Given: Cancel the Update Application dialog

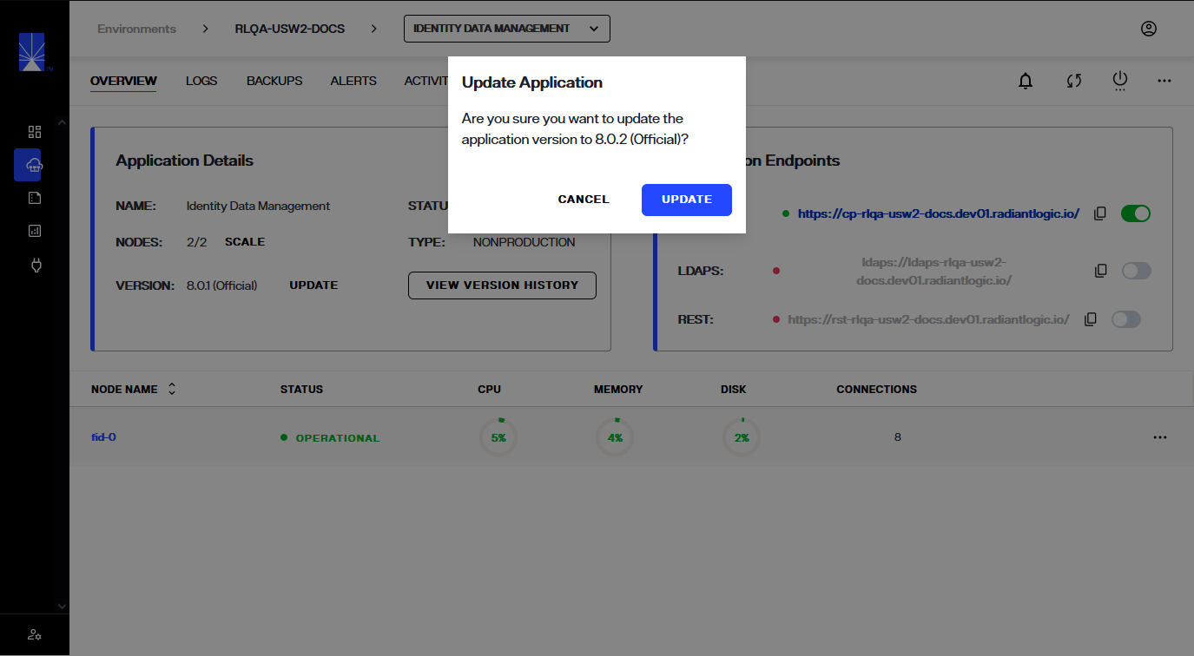Looking at the screenshot, I should pyautogui.click(x=584, y=200).
